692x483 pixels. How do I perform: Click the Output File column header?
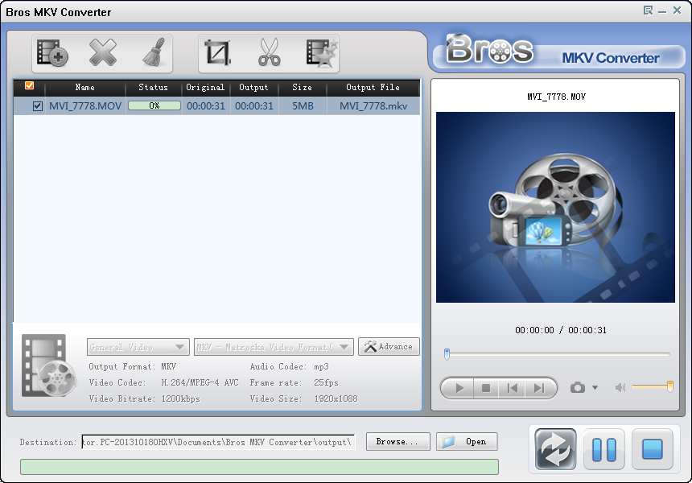pos(373,88)
